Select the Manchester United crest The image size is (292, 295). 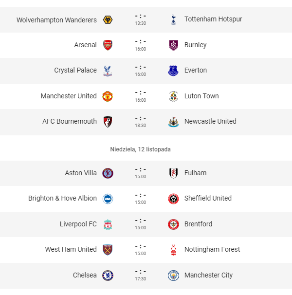point(108,96)
